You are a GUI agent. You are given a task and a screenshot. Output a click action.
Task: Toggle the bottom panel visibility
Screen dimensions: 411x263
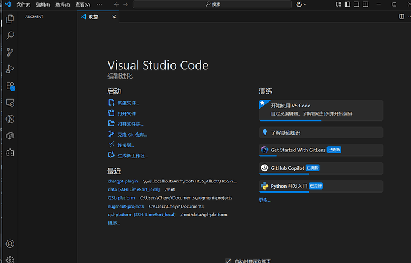coord(356,4)
